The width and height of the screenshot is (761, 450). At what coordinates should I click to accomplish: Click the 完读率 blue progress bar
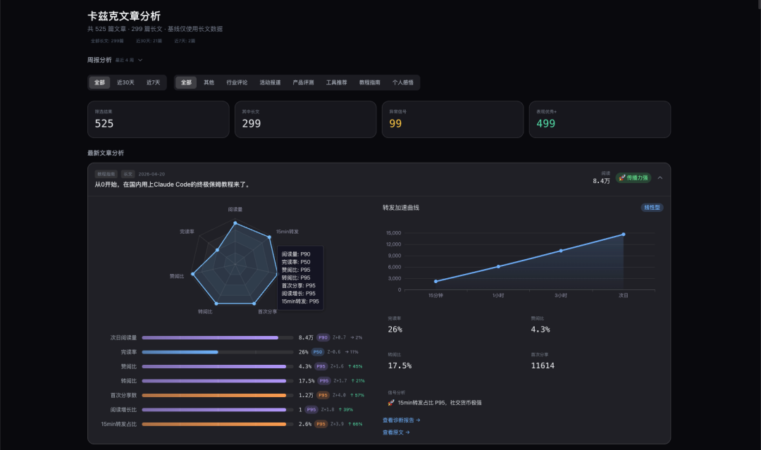tap(180, 352)
